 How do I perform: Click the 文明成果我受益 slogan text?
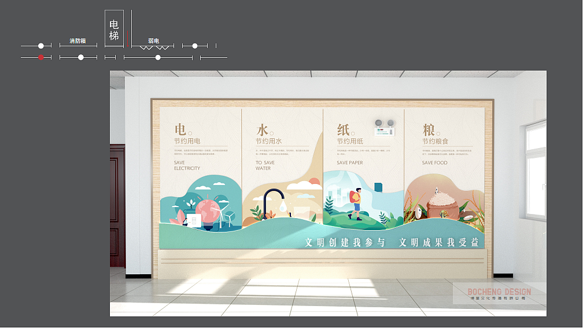tap(439, 242)
